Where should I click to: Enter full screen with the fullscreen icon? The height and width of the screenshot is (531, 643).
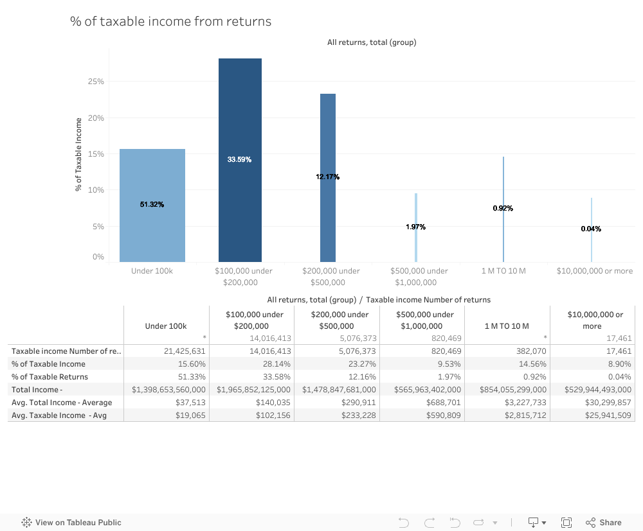566,523
